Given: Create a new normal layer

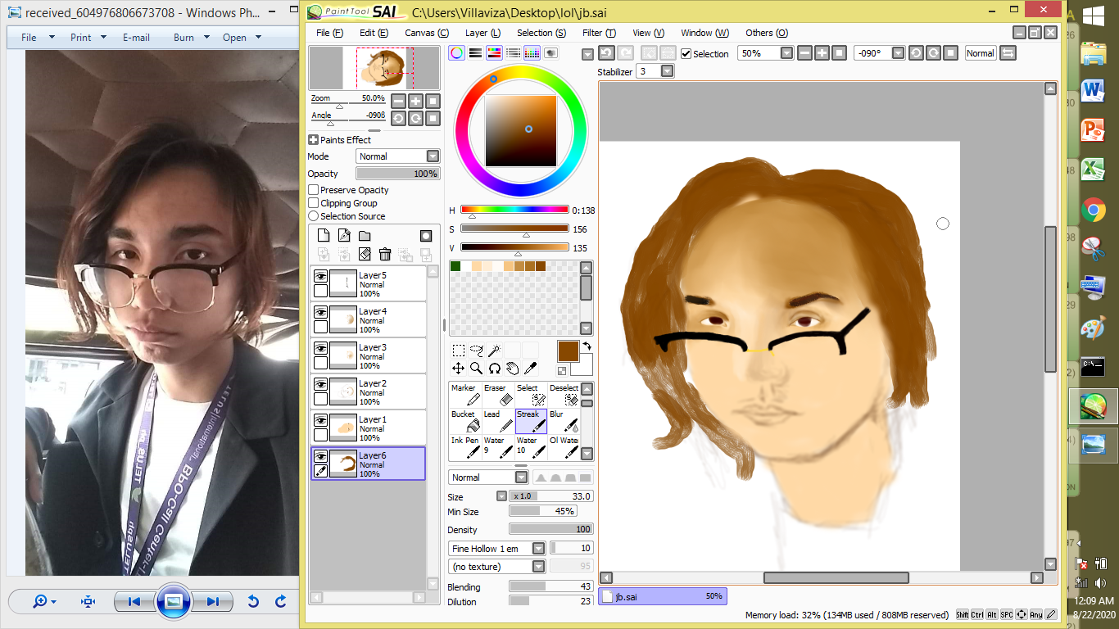Looking at the screenshot, I should (x=323, y=236).
